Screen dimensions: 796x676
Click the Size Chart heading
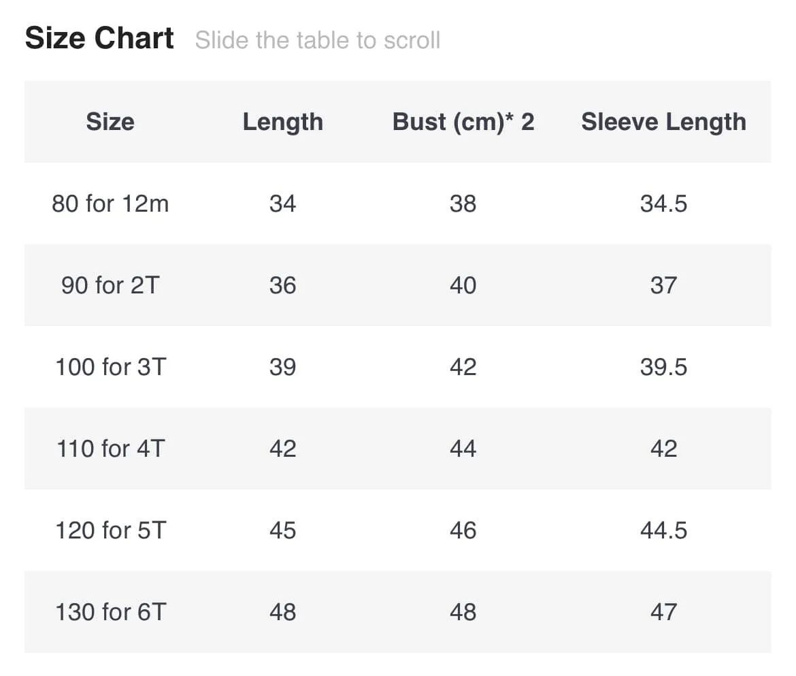coord(99,38)
